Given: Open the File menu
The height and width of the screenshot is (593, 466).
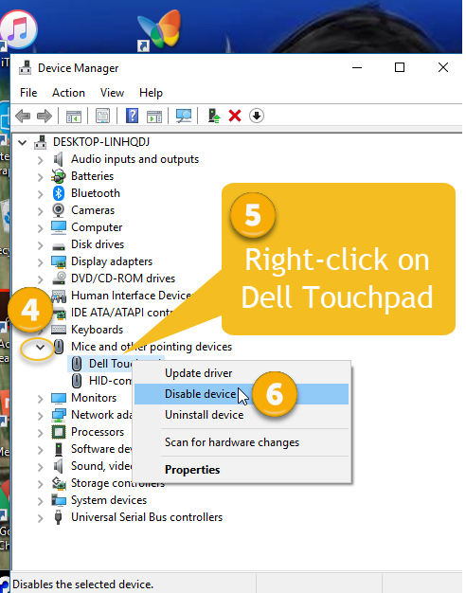Looking at the screenshot, I should pos(28,93).
